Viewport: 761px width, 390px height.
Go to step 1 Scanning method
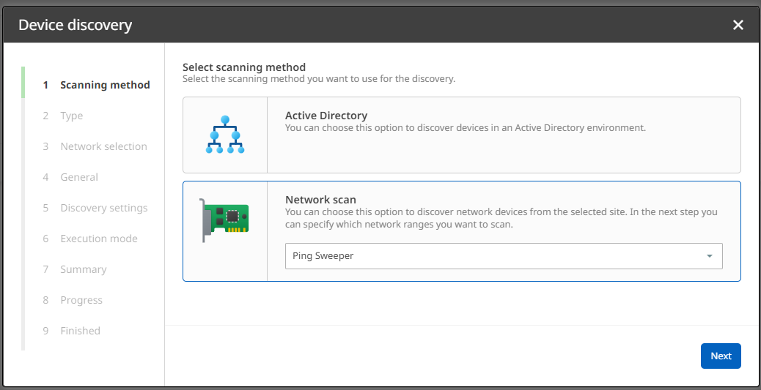[105, 85]
